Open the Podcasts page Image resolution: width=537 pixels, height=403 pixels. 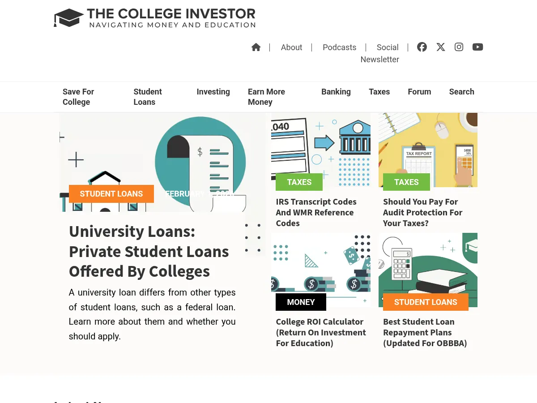pos(339,47)
